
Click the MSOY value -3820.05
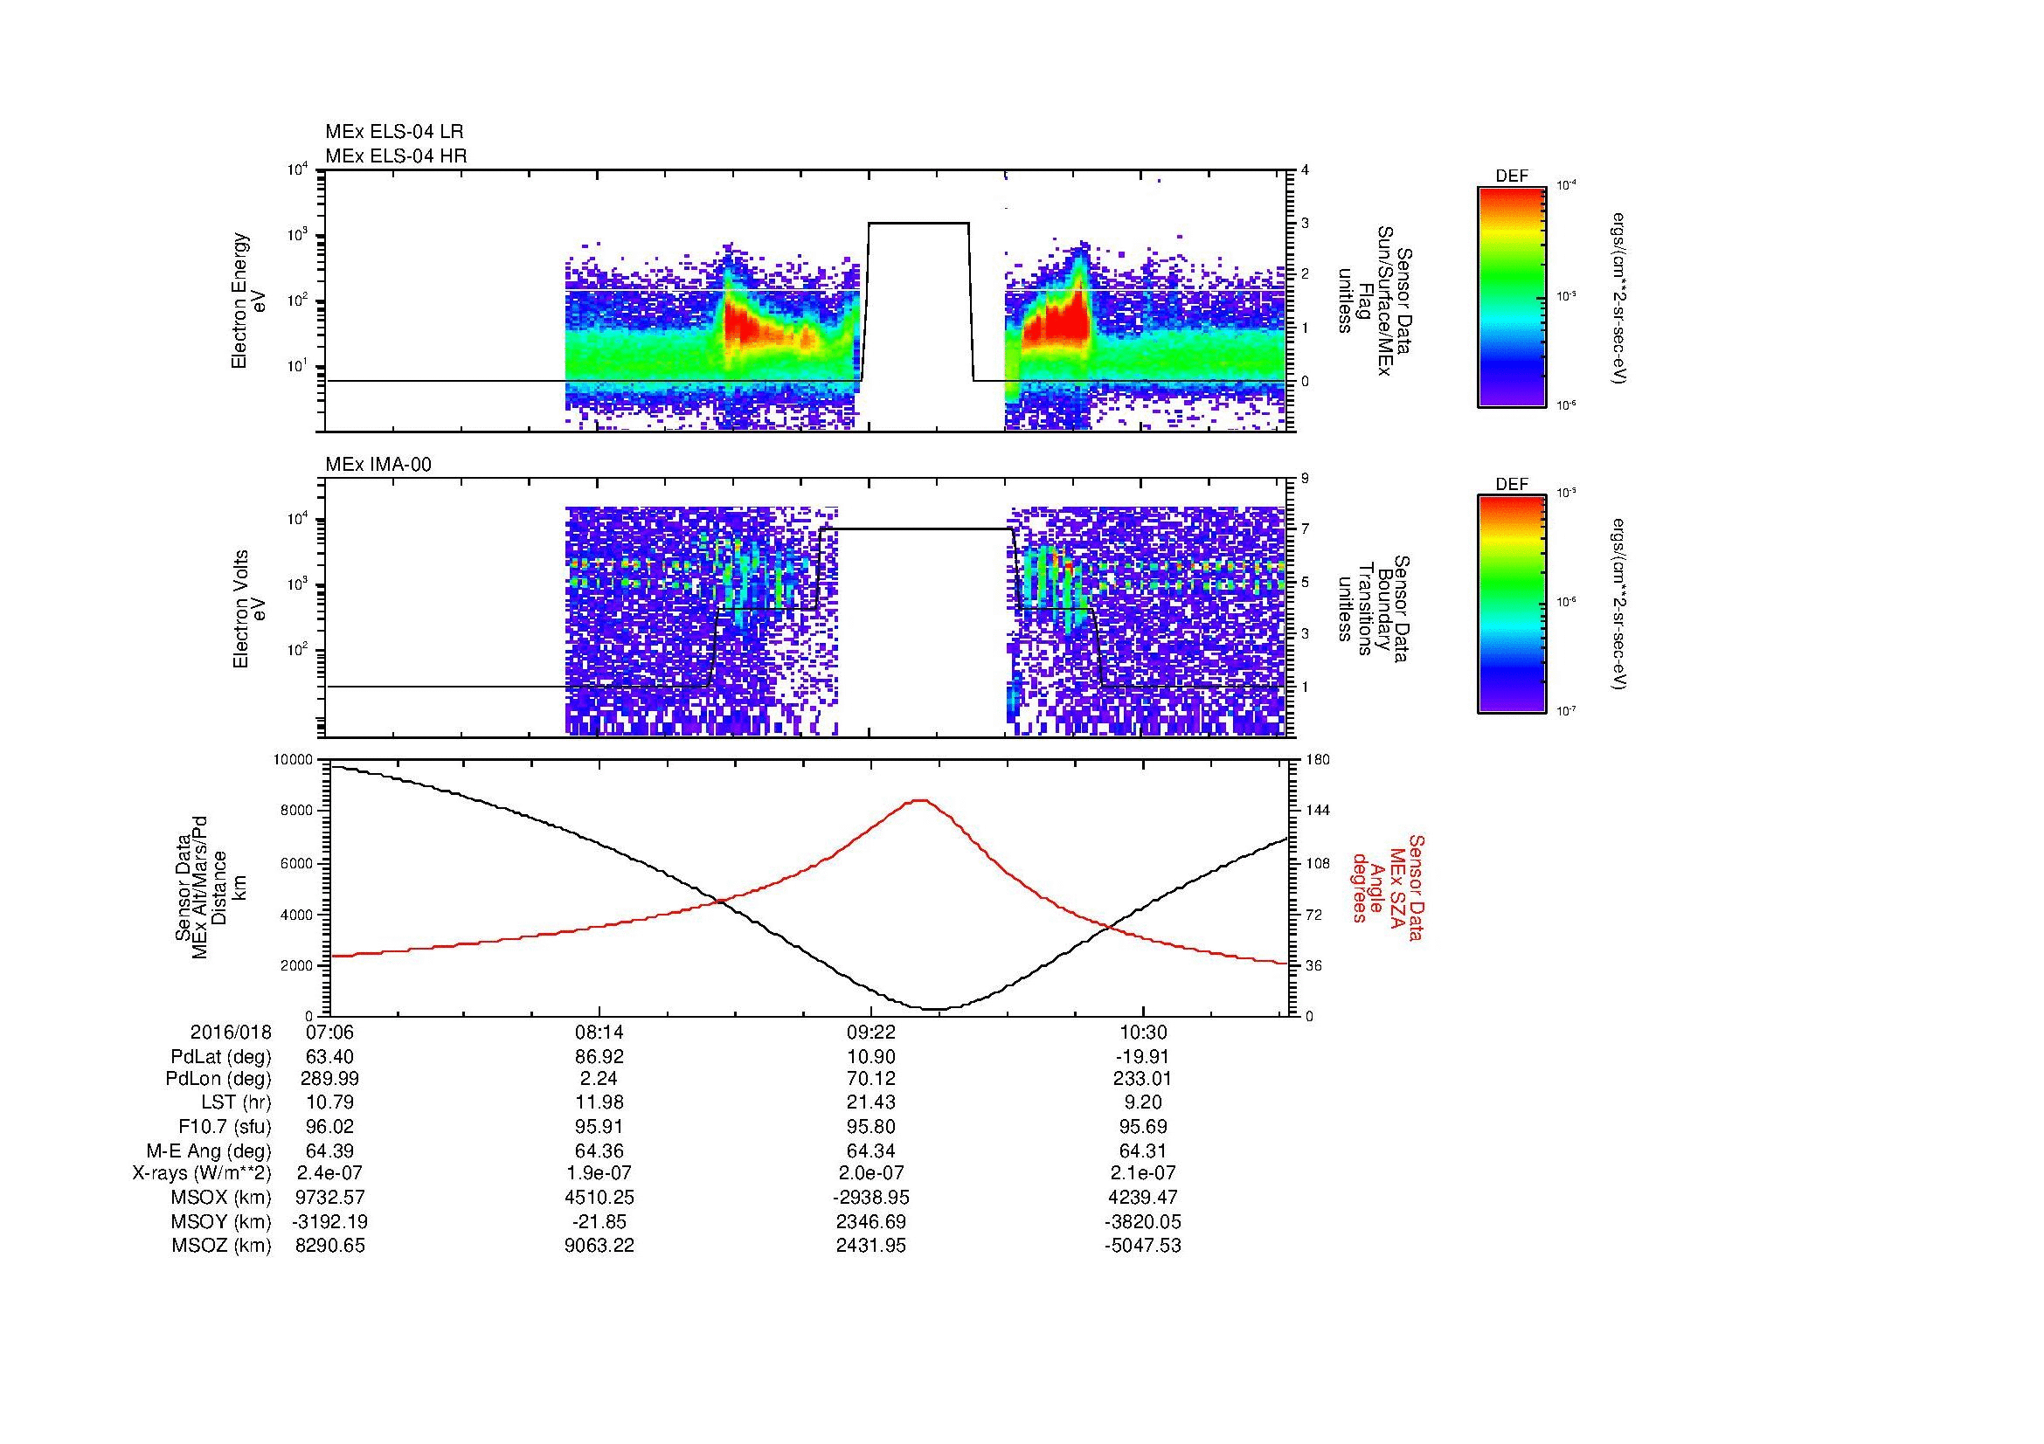(1142, 1222)
